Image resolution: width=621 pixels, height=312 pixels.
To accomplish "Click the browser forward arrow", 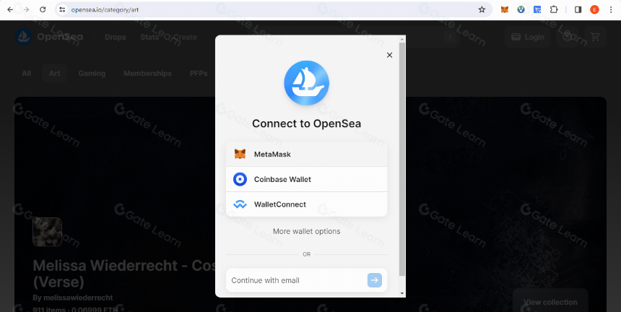I will click(26, 9).
